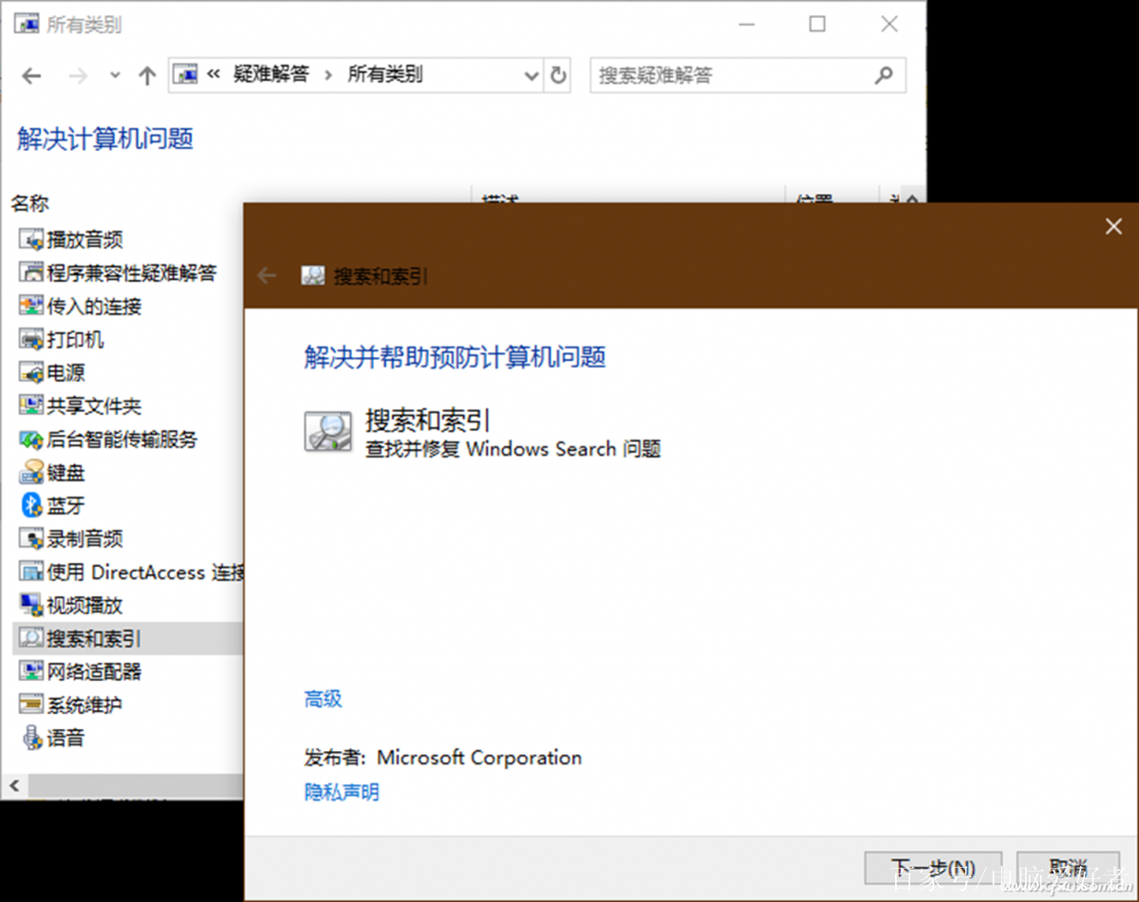
Task: Click the Speech (语音) troubleshooter icon
Action: pos(32,738)
